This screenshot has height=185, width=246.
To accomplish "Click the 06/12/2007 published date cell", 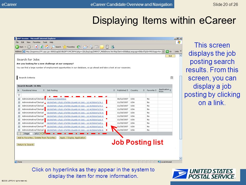I will pyautogui.click(x=123, y=99).
